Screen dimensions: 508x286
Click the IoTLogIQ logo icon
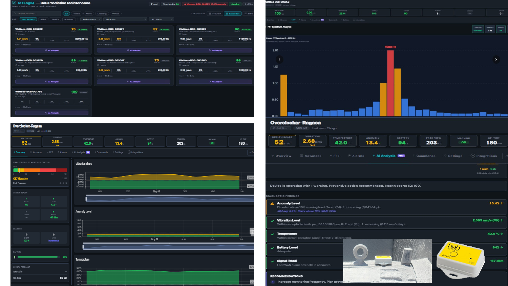pos(14,3)
